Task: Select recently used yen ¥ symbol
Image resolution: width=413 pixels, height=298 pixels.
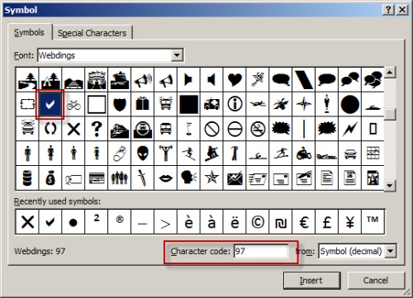Action: pyautogui.click(x=349, y=222)
